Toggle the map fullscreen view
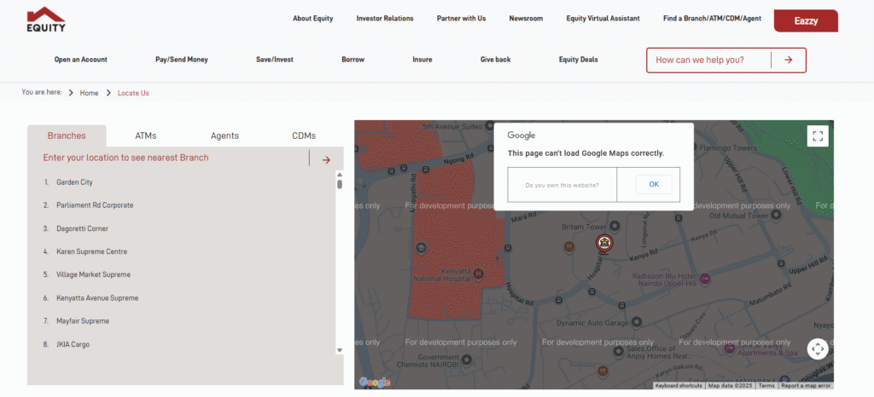Screen dimensions: 874x397 tap(818, 136)
